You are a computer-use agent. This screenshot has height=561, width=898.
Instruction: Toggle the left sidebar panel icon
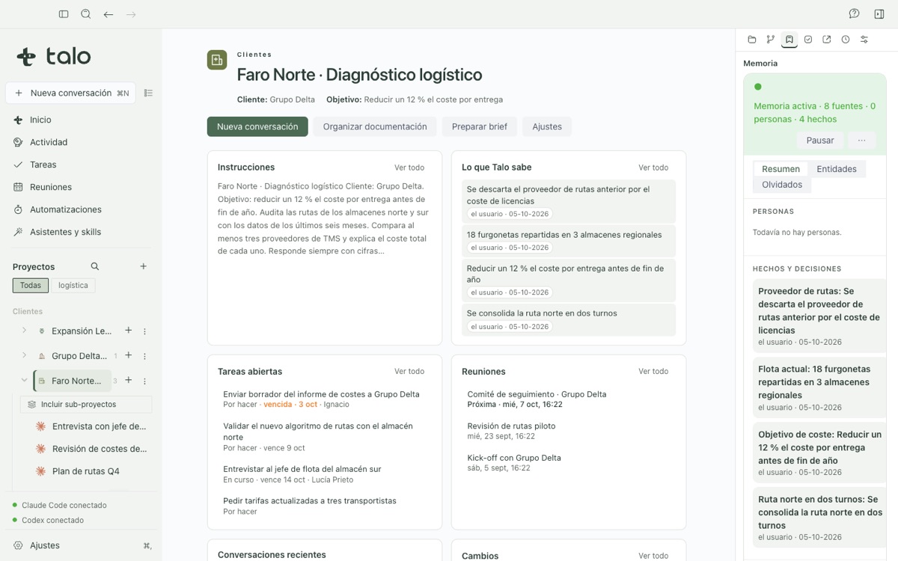(x=64, y=14)
